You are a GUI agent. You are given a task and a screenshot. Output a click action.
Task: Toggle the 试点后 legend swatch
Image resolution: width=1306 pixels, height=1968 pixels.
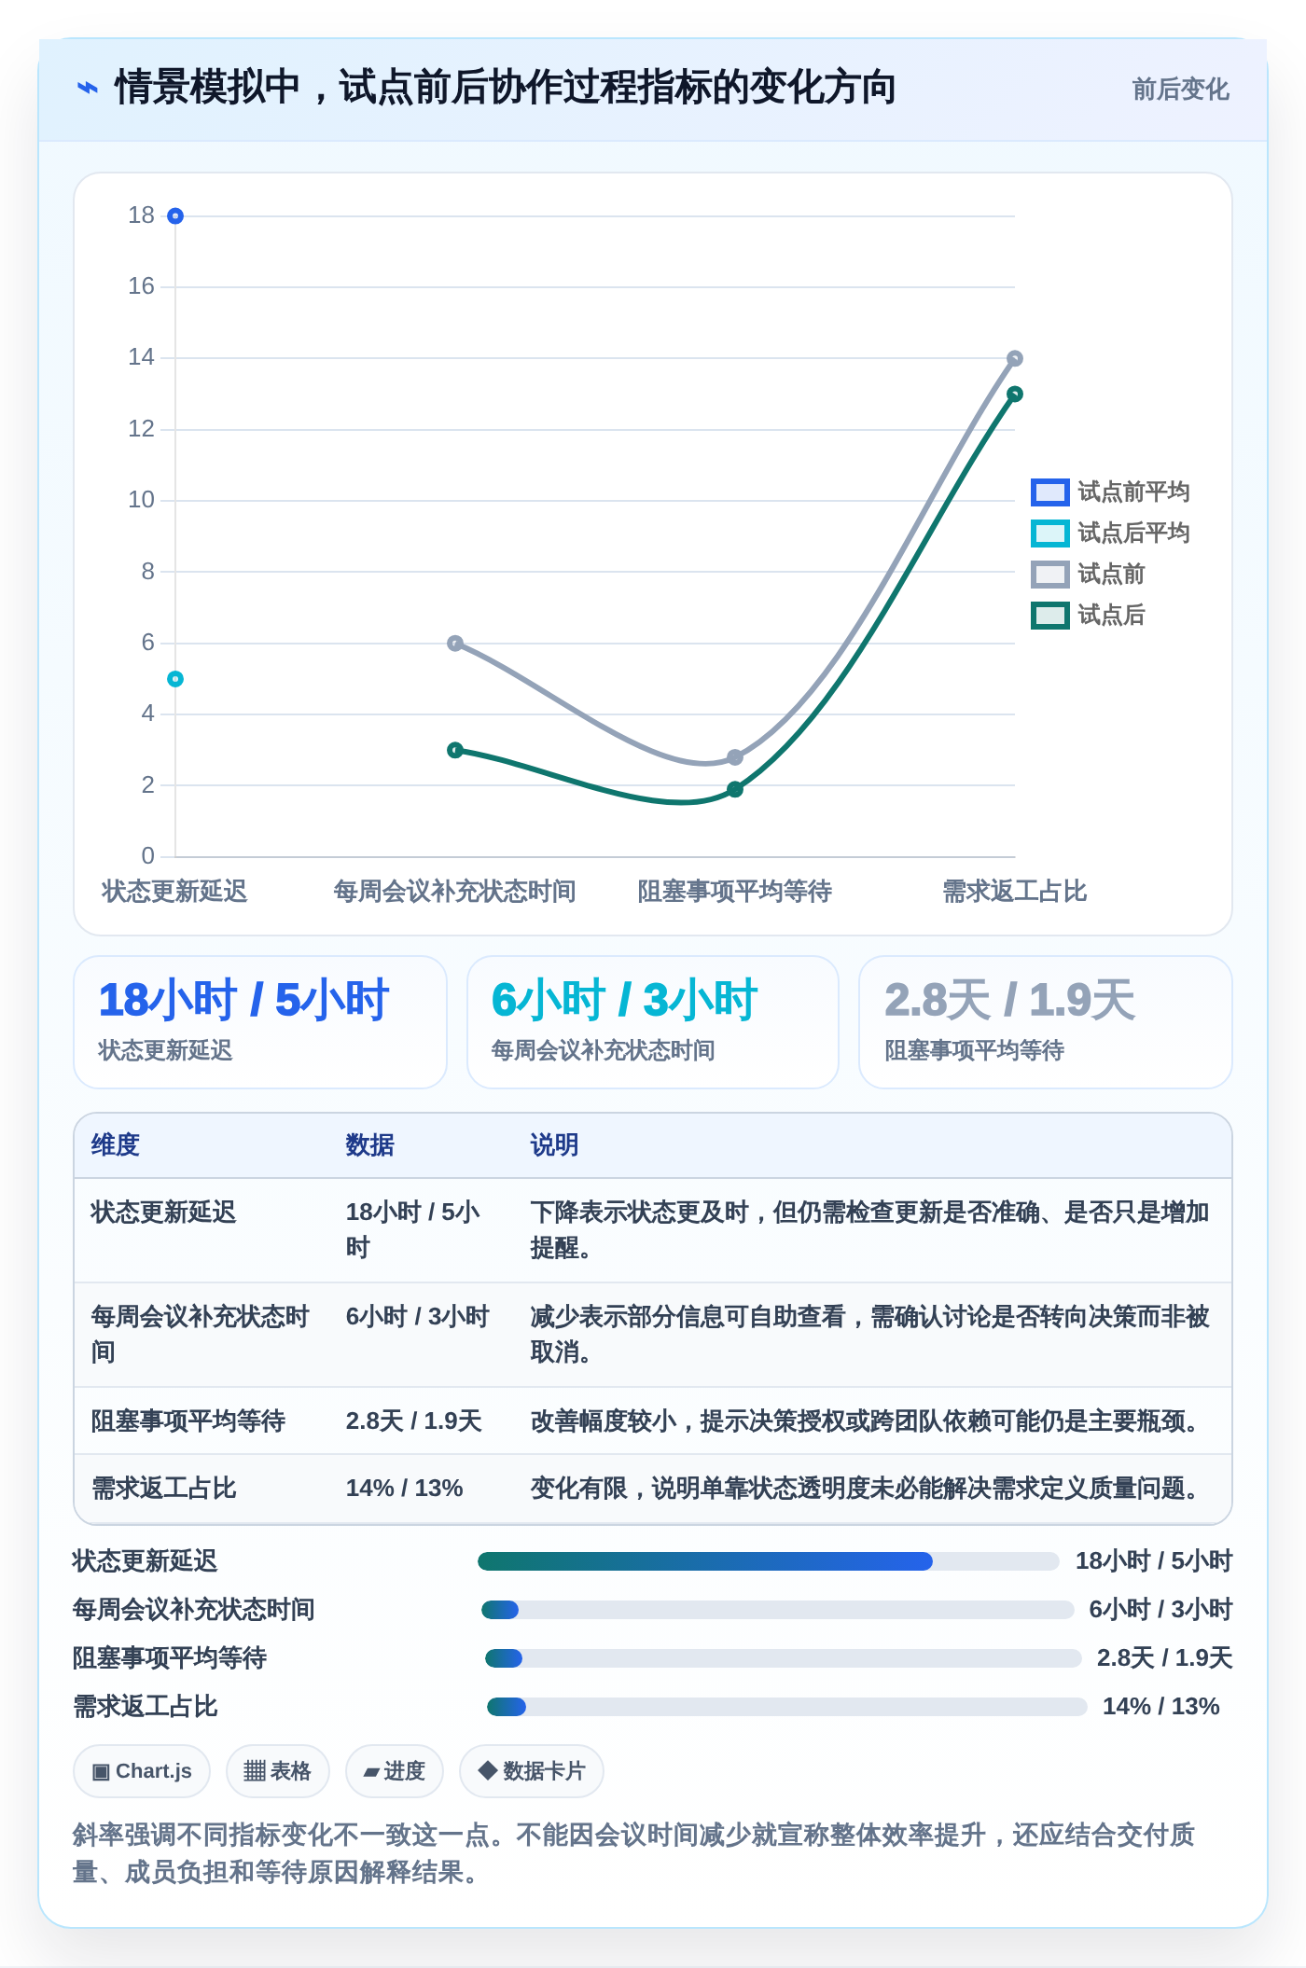point(1049,616)
